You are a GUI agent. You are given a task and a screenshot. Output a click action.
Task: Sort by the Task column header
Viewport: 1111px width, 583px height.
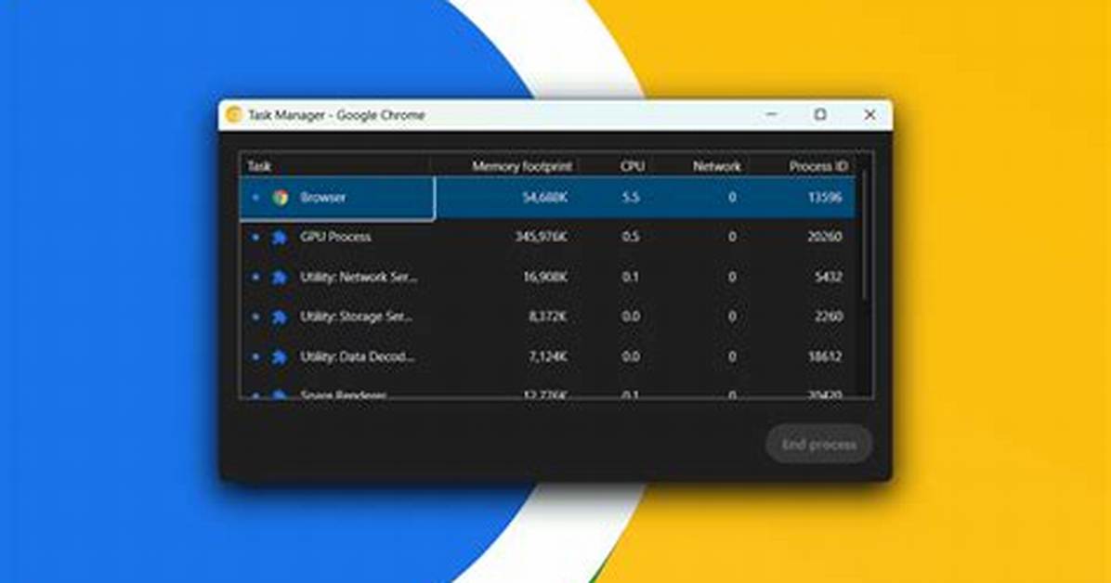pyautogui.click(x=259, y=166)
